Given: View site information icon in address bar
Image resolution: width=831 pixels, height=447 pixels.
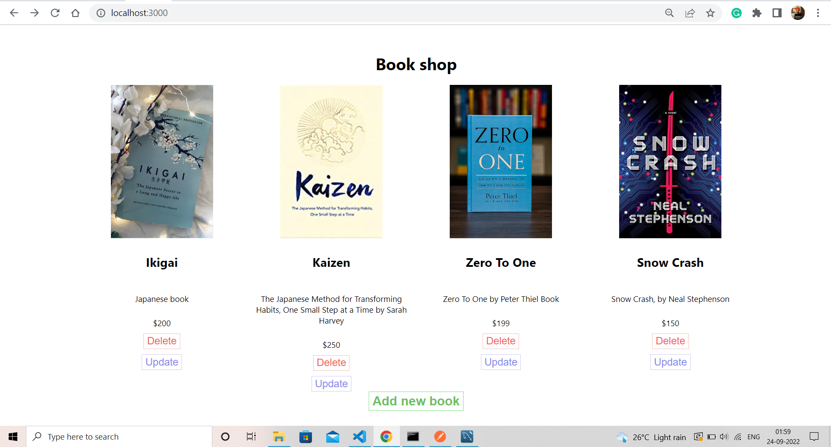Looking at the screenshot, I should click(x=101, y=13).
